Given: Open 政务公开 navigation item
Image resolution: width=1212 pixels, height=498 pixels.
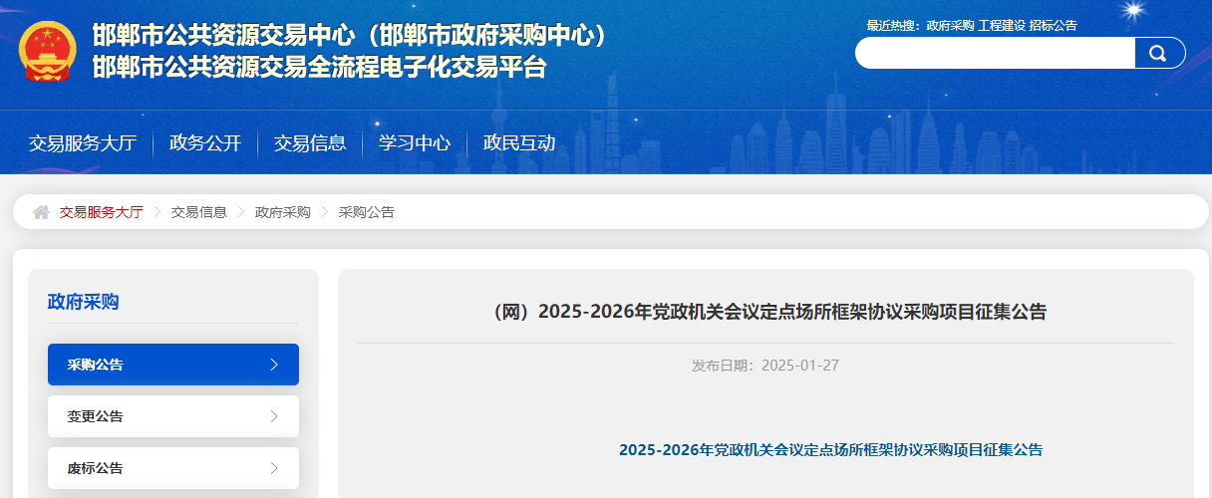Looking at the screenshot, I should [x=205, y=142].
